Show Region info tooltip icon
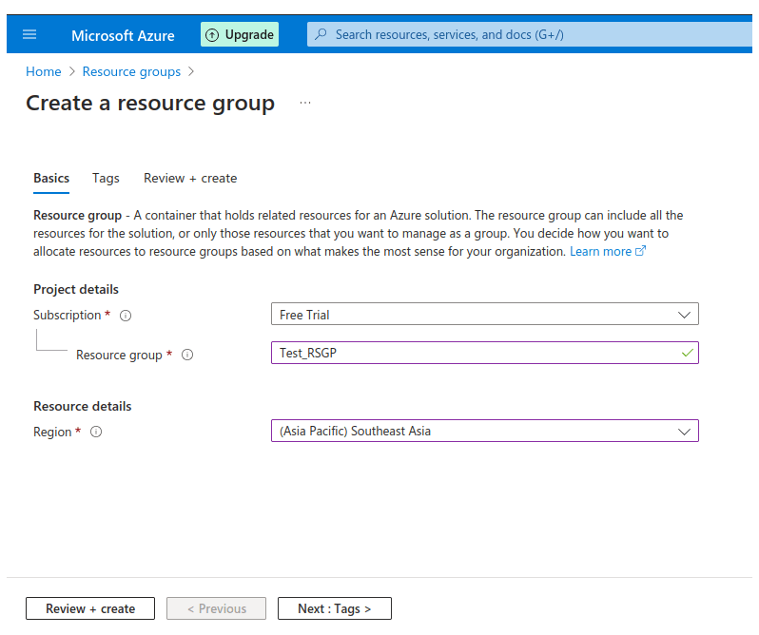The image size is (759, 635). [96, 432]
